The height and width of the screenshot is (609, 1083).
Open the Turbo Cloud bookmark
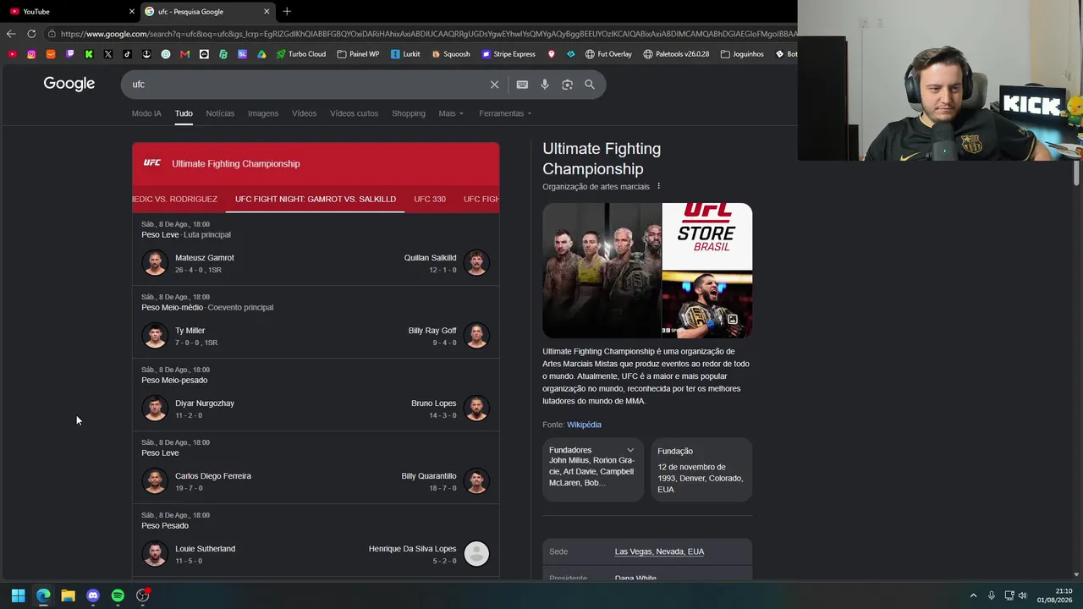(301, 54)
